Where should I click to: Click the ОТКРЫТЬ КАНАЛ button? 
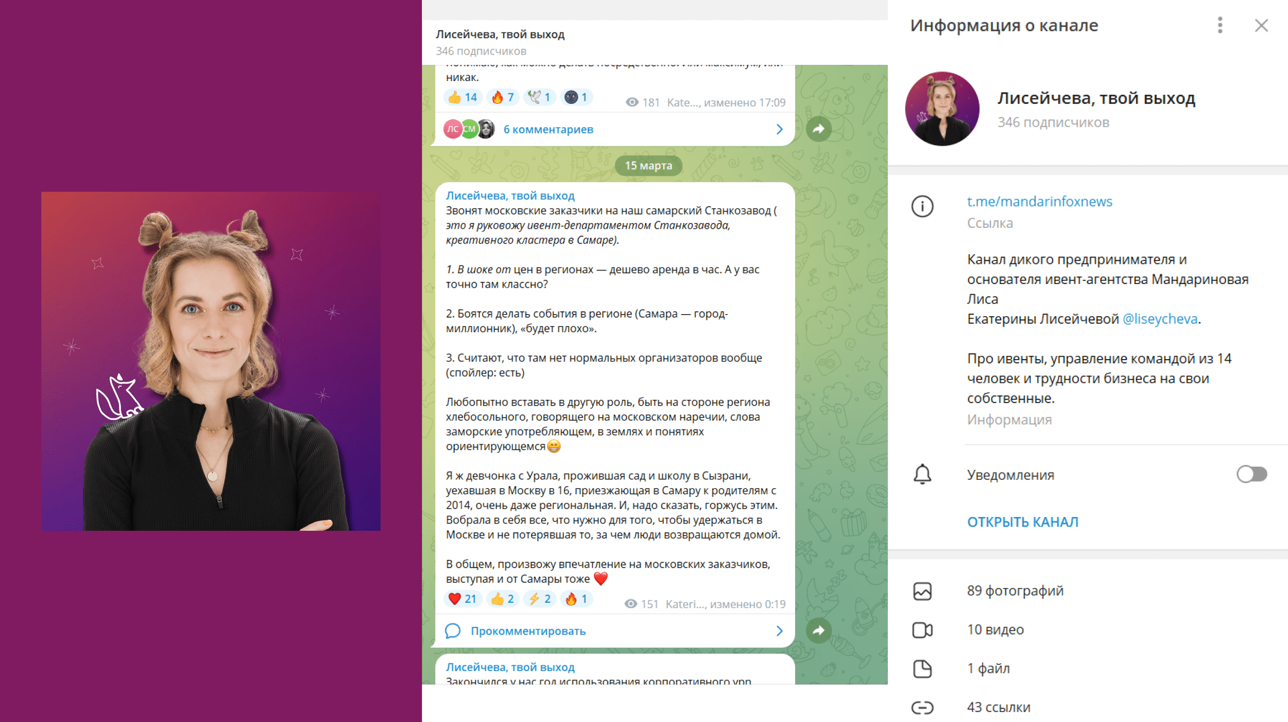click(1022, 522)
